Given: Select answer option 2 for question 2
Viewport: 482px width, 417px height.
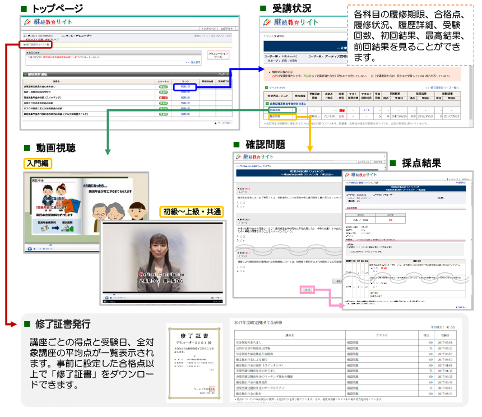Looking at the screenshot, I should pos(240,240).
